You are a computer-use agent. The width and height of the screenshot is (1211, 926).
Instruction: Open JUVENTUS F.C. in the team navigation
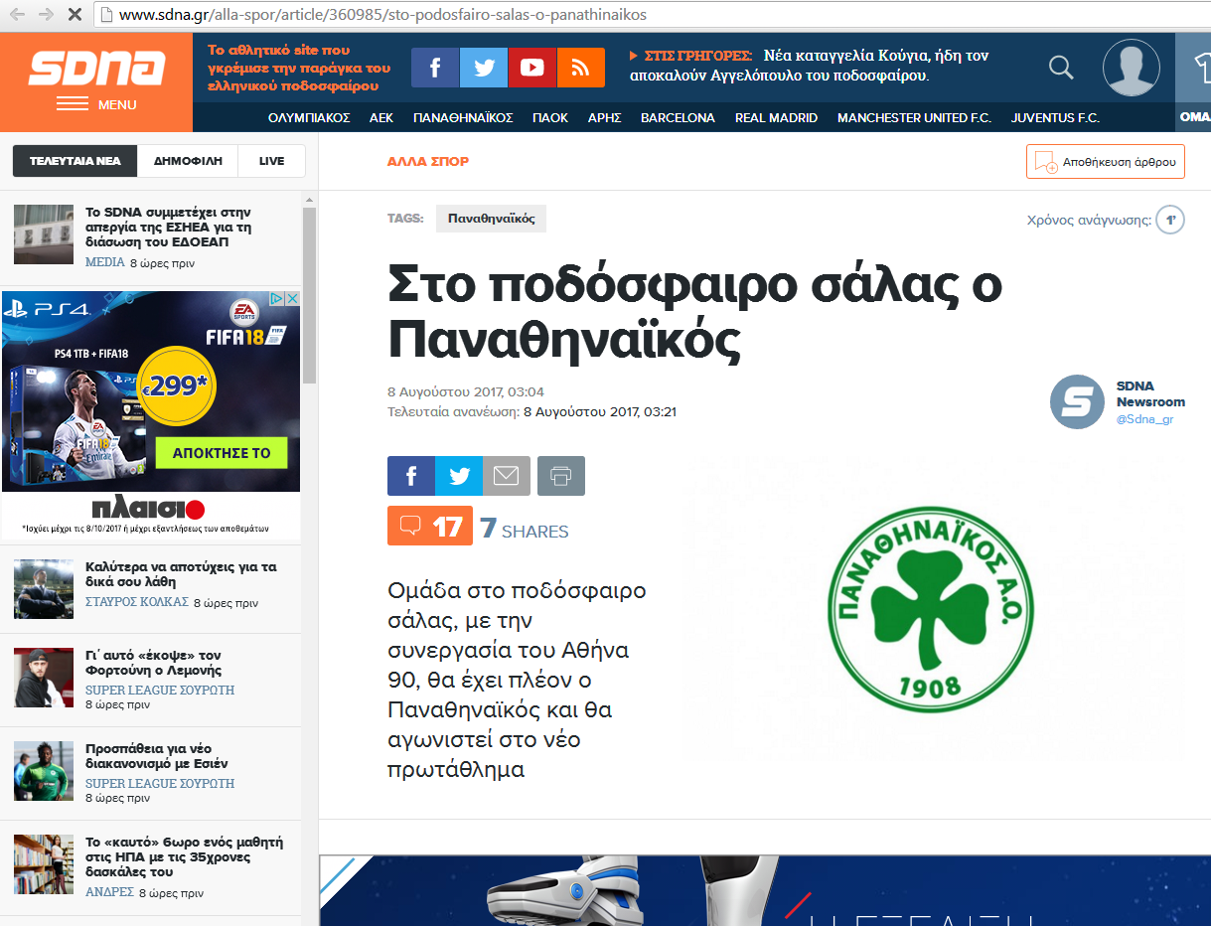point(1055,117)
